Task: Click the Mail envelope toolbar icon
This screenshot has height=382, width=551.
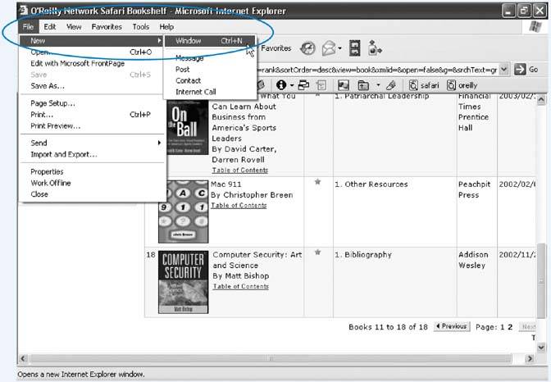Action: pos(329,49)
